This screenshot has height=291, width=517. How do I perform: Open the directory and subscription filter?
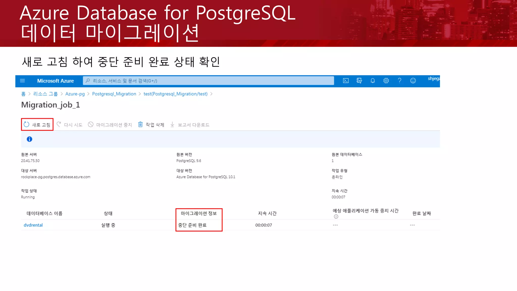tap(359, 81)
